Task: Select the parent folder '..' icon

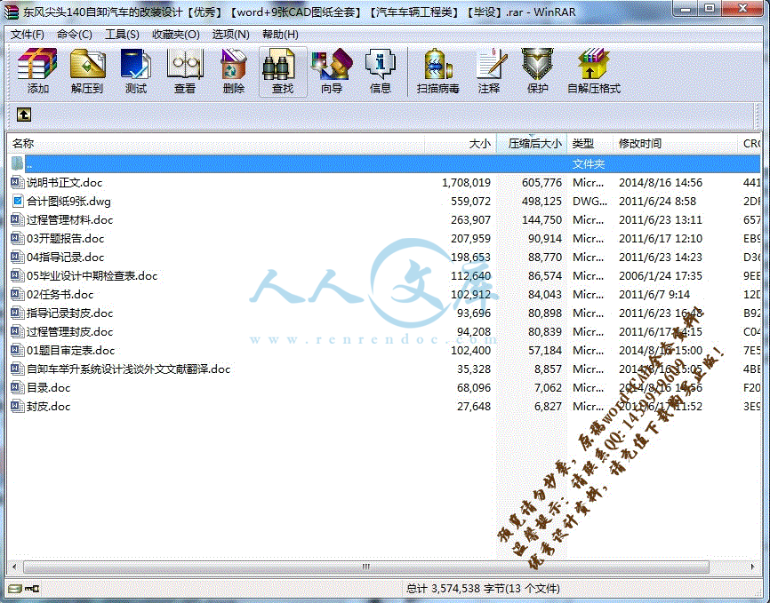Action: (18, 164)
